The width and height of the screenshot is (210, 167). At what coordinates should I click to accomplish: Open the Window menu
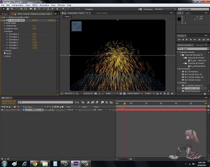[x=61, y=5]
